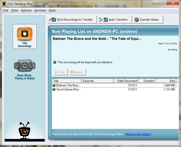Show Transfer Status
The height and width of the screenshot is (147, 181).
tap(148, 20)
